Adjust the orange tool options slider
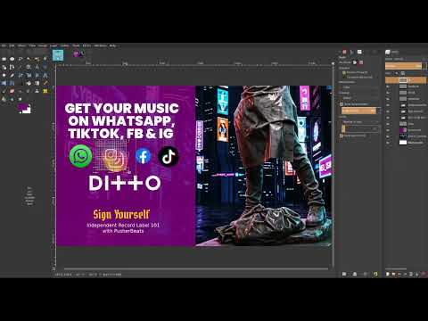This screenshot has width=428, height=321. coord(358,111)
